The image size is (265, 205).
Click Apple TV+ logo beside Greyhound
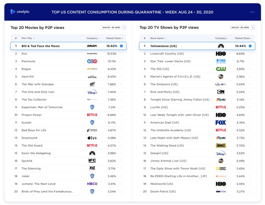coord(92,138)
